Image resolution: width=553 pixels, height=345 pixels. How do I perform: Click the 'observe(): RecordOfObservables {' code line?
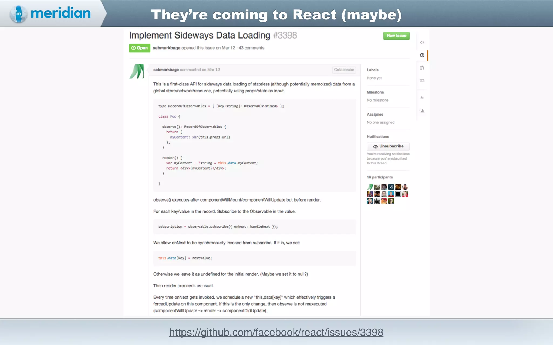coord(194,127)
